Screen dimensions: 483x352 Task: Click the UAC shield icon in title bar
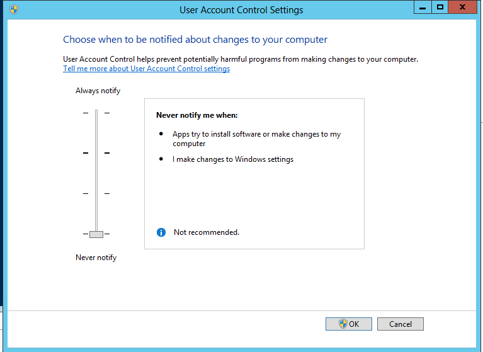click(x=14, y=9)
